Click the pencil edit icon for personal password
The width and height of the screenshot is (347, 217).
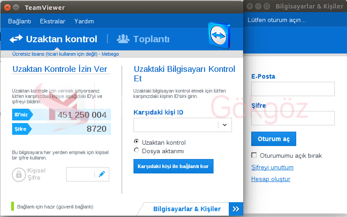[x=102, y=174]
